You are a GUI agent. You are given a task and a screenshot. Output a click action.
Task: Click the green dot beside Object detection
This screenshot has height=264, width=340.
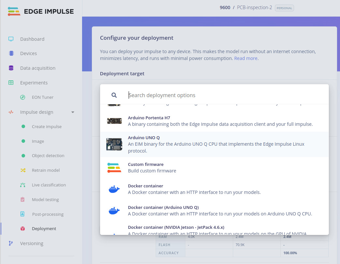point(23,156)
